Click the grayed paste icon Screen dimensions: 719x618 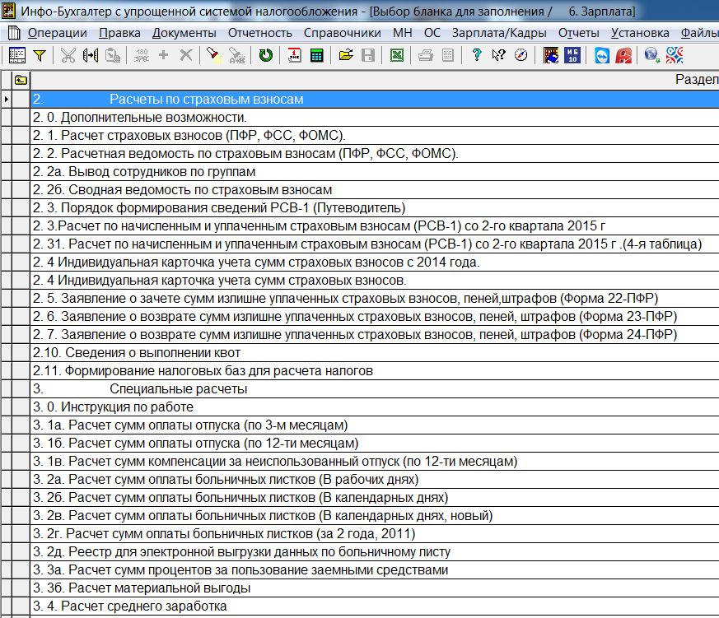pyautogui.click(x=113, y=55)
